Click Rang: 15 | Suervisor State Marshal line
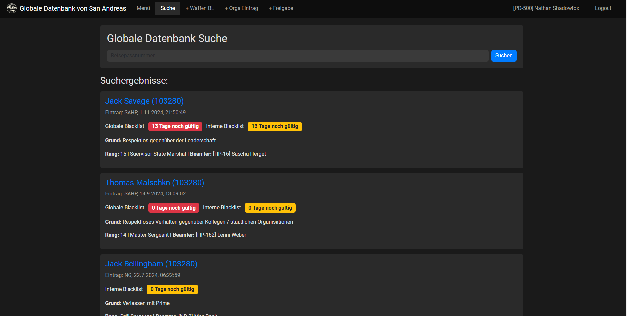Screen dimensions: 627x316 (186, 154)
